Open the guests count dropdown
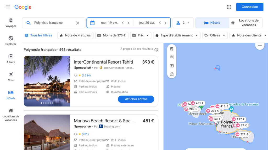This screenshot has width=268, height=150. click(x=183, y=23)
